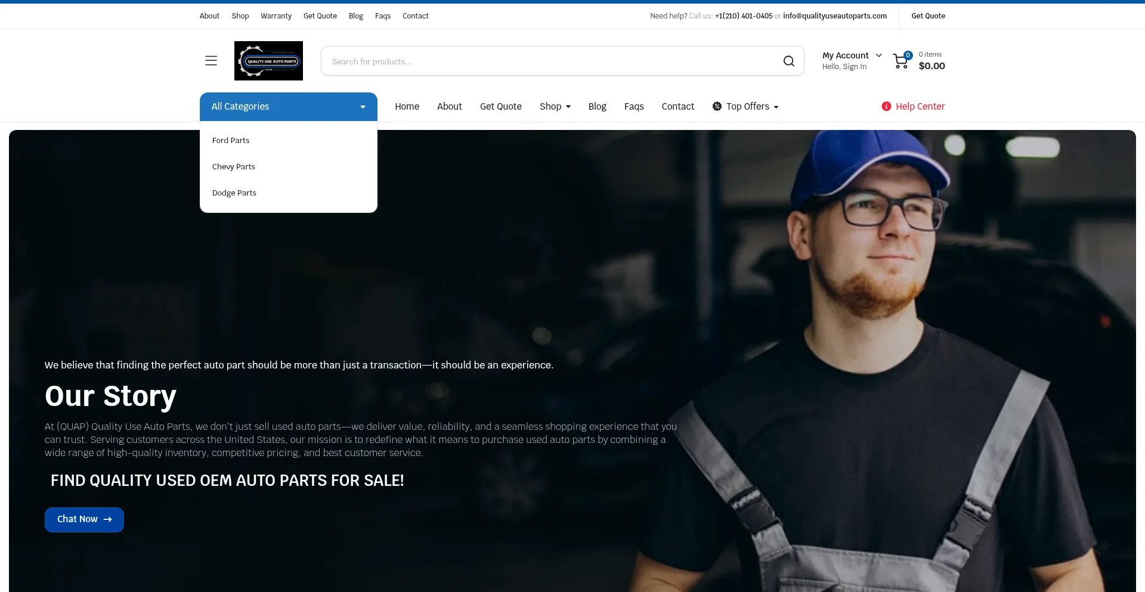
Task: Expand the My Account dropdown
Action: click(x=878, y=55)
